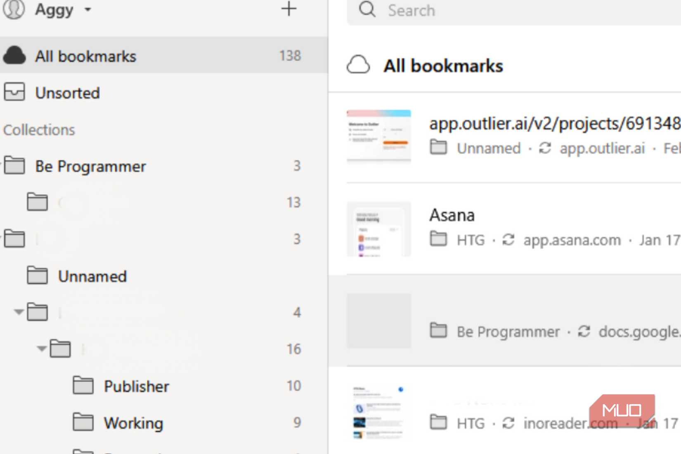Viewport: 681px width, 454px height.
Task: Click the Publisher folder icon
Action: click(x=83, y=385)
